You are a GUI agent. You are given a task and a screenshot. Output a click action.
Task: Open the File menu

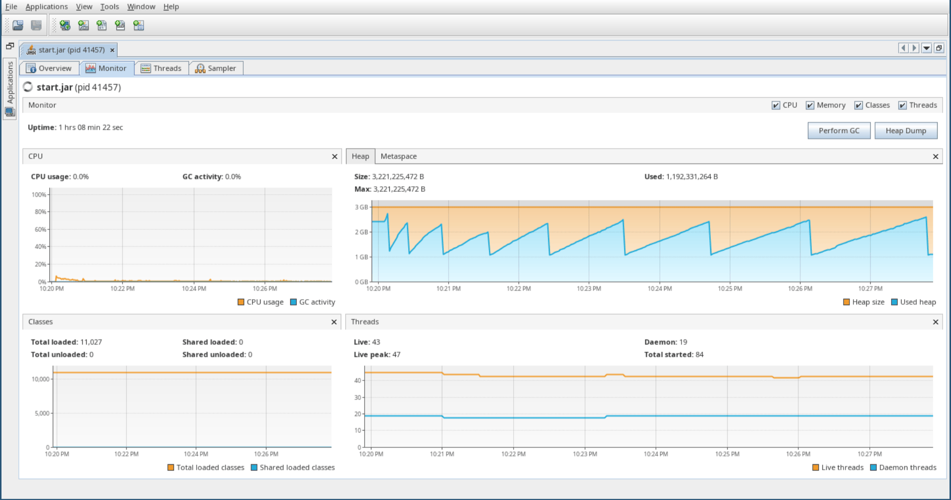[11, 6]
